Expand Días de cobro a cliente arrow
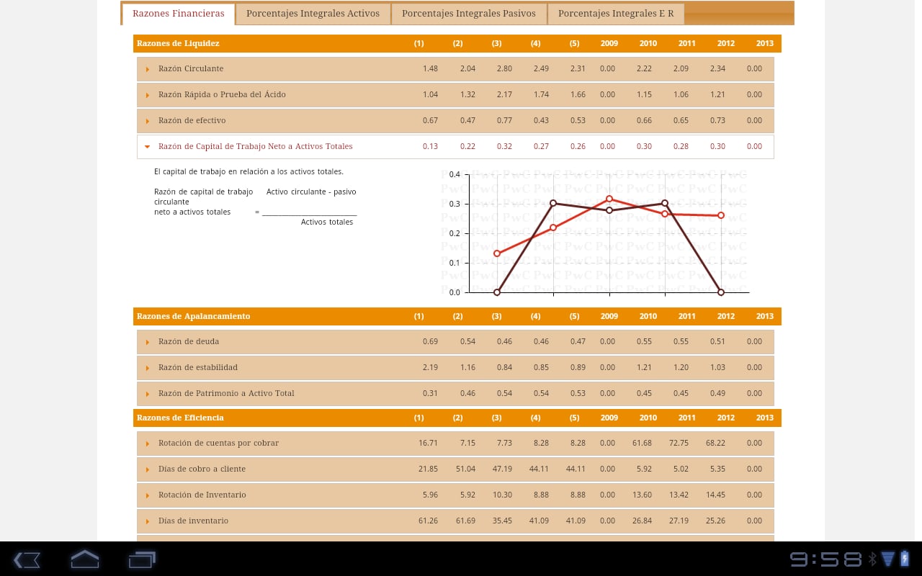 click(148, 469)
